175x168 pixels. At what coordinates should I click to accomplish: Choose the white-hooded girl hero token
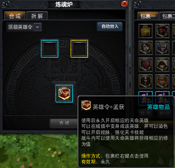tap(162, 64)
